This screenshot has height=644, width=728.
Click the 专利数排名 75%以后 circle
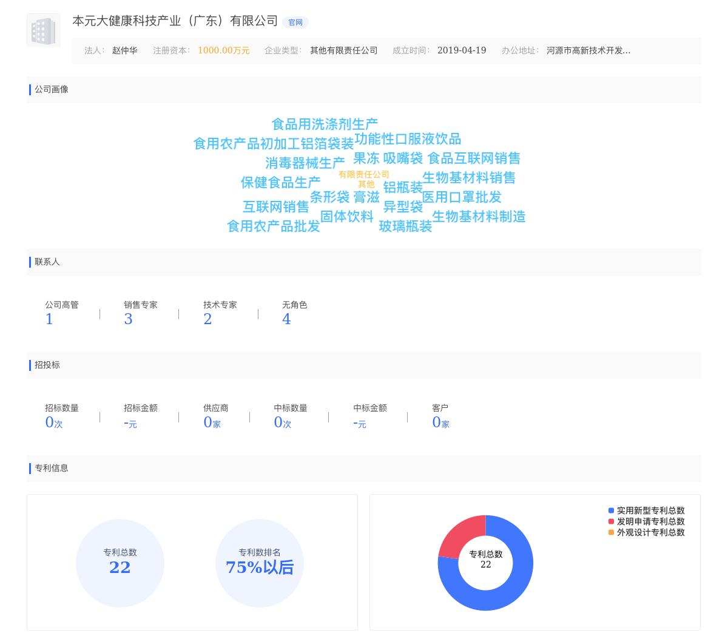pos(260,563)
